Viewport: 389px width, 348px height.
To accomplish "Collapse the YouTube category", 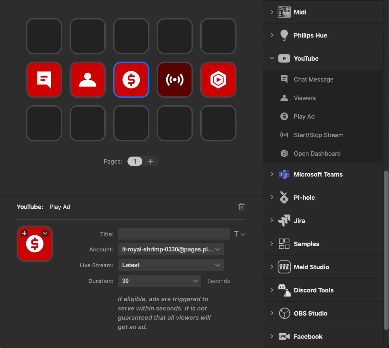I will click(272, 58).
